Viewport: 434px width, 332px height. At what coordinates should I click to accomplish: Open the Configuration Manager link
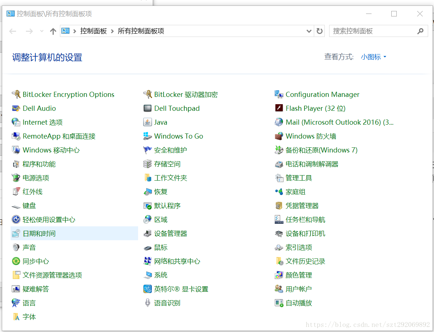point(323,94)
